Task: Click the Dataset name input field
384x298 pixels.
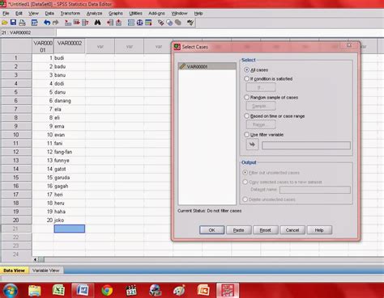Action: pos(315,190)
